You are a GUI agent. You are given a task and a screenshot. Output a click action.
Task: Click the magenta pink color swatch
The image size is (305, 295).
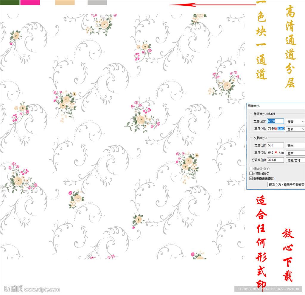30,2
